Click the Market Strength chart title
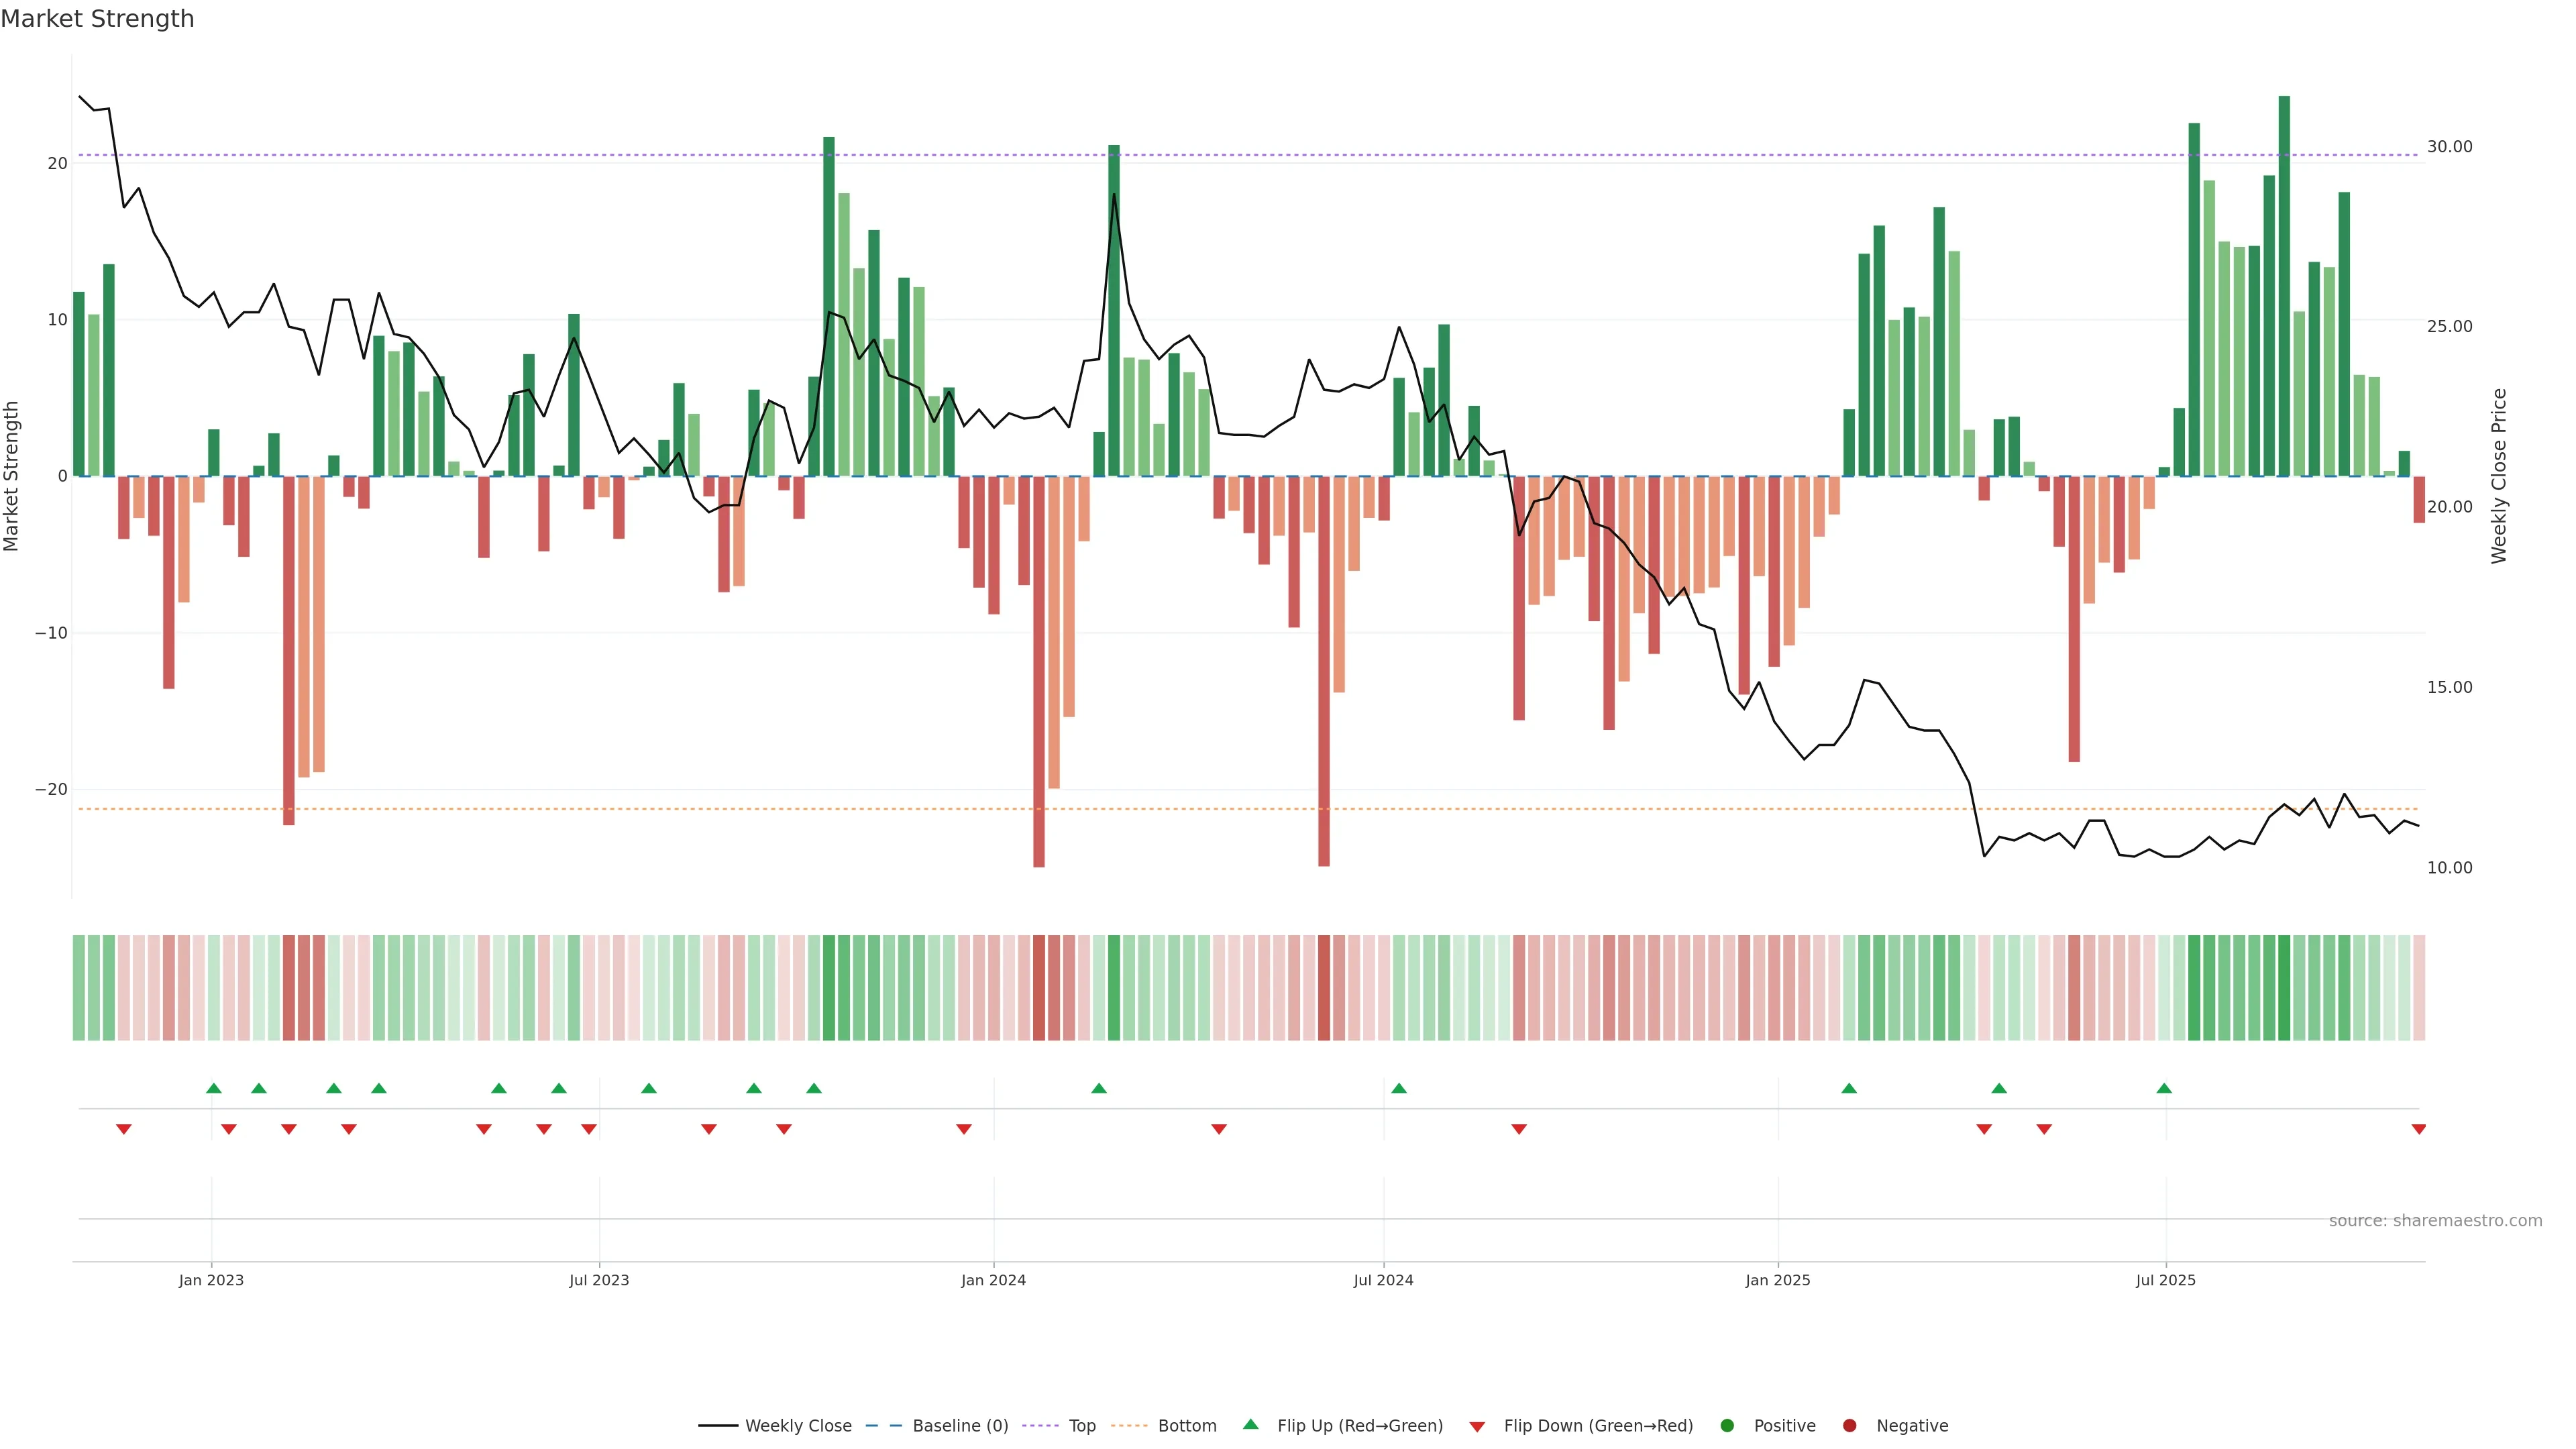 point(97,19)
